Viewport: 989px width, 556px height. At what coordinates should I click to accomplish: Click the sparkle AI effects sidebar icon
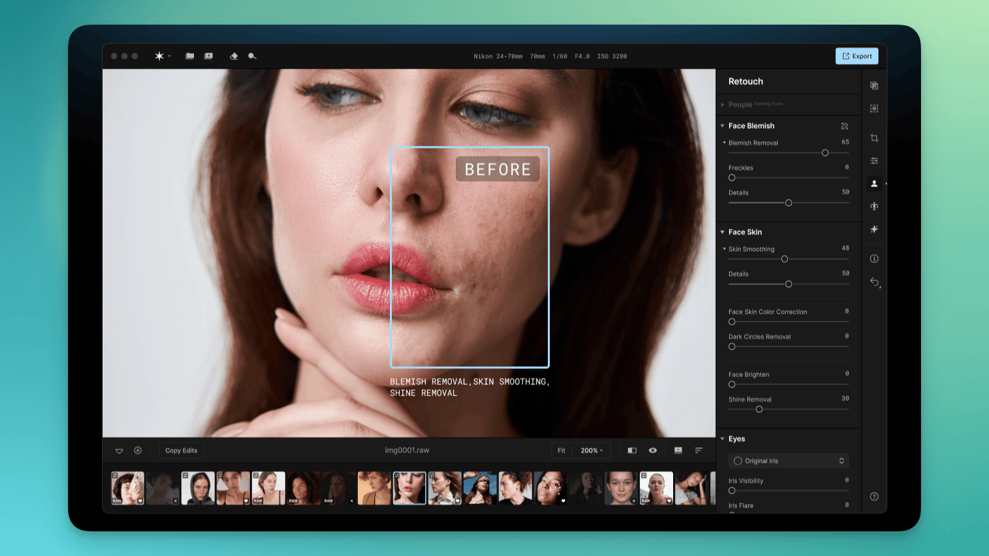click(x=874, y=229)
